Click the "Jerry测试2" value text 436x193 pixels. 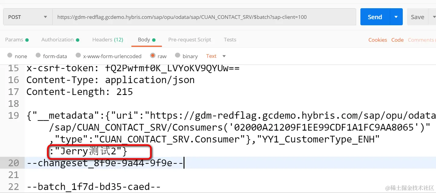point(88,151)
